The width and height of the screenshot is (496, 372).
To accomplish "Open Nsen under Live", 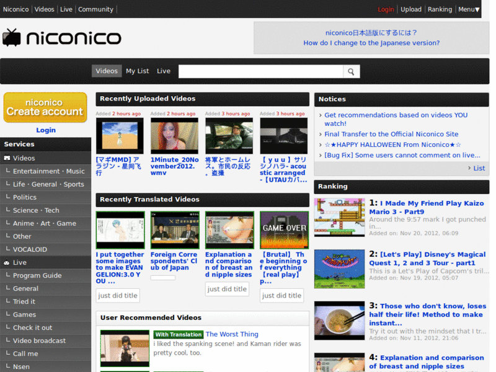I will click(45, 366).
